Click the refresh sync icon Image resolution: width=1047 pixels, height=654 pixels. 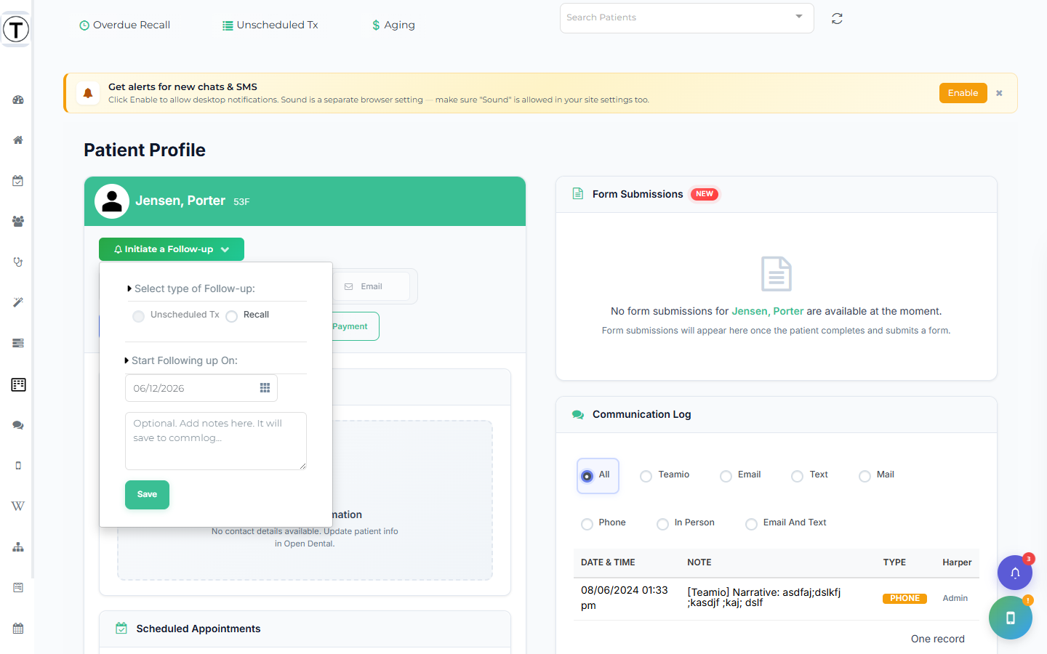pos(837,19)
